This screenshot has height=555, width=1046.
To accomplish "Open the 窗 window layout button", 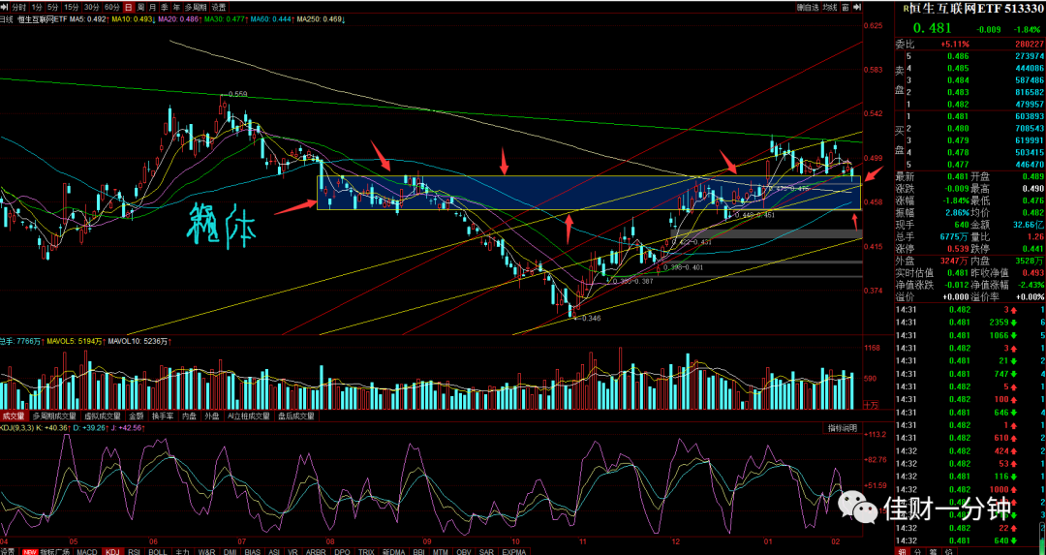I will click(846, 8).
